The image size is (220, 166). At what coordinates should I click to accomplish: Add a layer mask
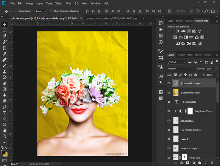point(188,163)
